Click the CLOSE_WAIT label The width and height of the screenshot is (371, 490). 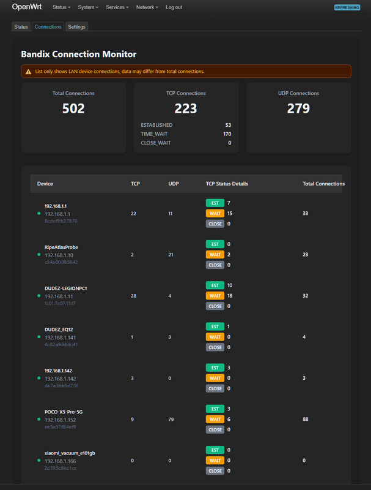click(156, 143)
